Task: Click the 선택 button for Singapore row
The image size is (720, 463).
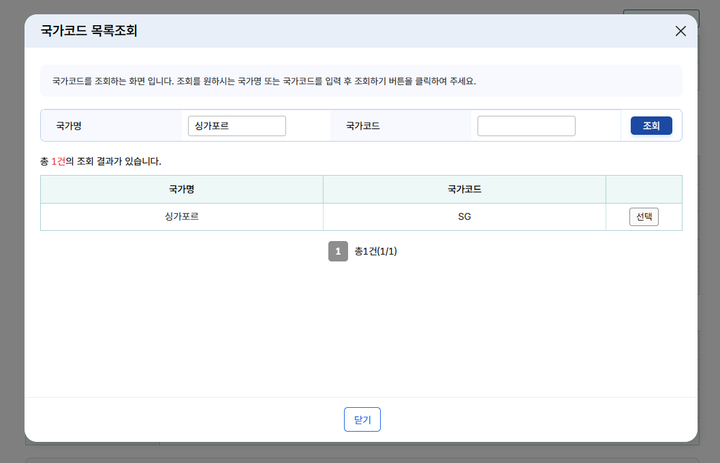Action: pos(643,216)
